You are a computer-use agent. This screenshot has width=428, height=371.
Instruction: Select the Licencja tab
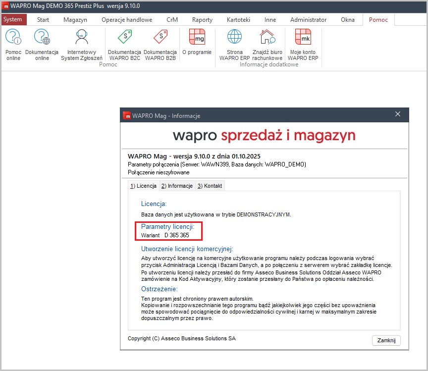143,186
